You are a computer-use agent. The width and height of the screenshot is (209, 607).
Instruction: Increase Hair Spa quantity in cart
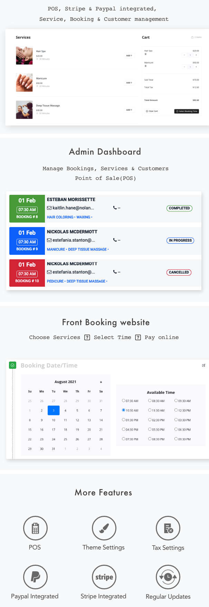[x=196, y=55]
